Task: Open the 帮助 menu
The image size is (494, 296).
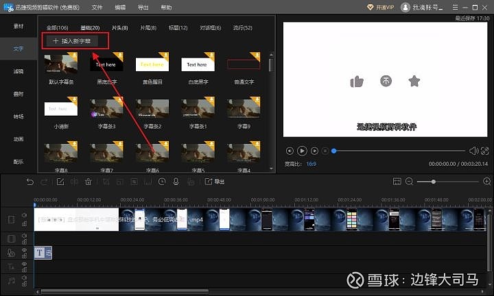Action: (166, 8)
